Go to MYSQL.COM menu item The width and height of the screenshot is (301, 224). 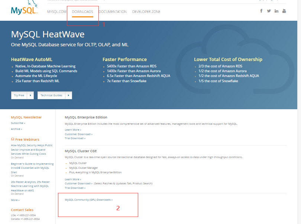pyautogui.click(x=57, y=12)
